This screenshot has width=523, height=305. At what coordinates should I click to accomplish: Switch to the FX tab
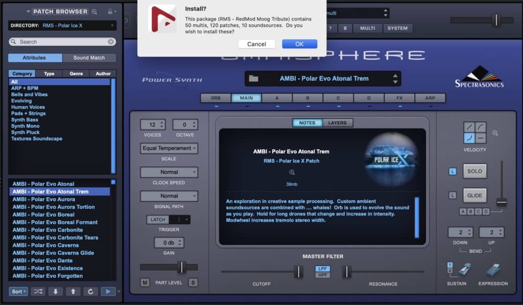(x=399, y=98)
